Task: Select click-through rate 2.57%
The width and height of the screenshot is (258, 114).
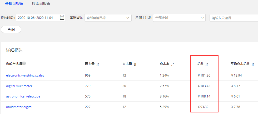Action: coord(164,86)
